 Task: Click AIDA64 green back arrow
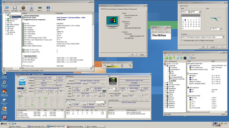pyautogui.click(x=167, y=58)
